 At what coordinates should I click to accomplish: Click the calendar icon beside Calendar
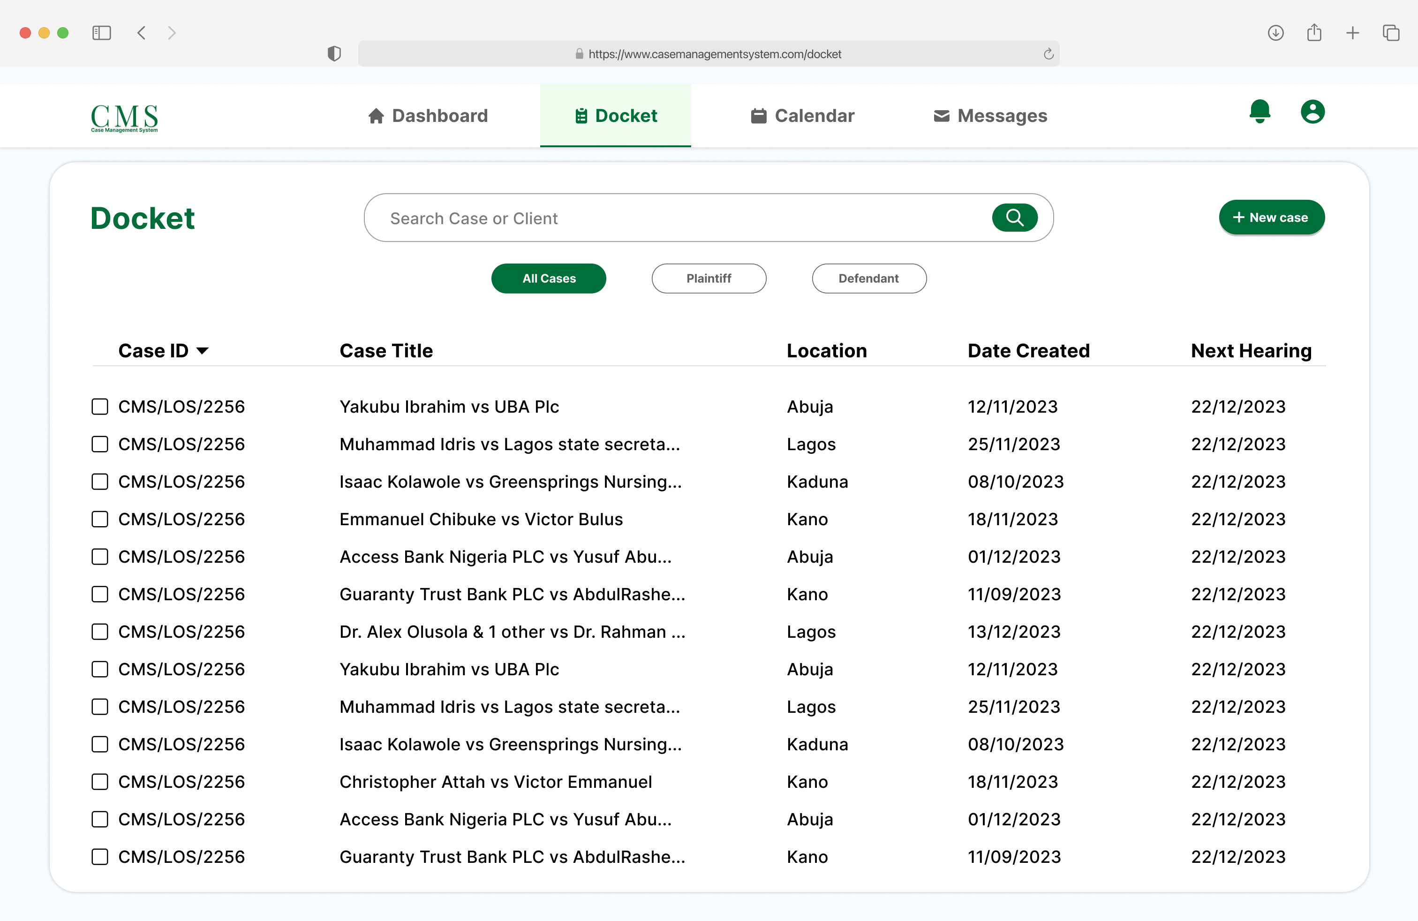(x=758, y=115)
